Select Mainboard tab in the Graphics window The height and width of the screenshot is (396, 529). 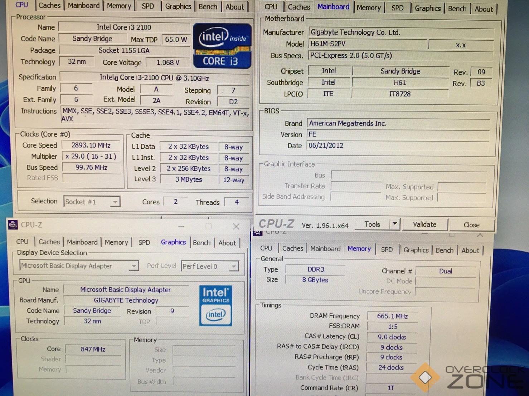[x=82, y=242]
